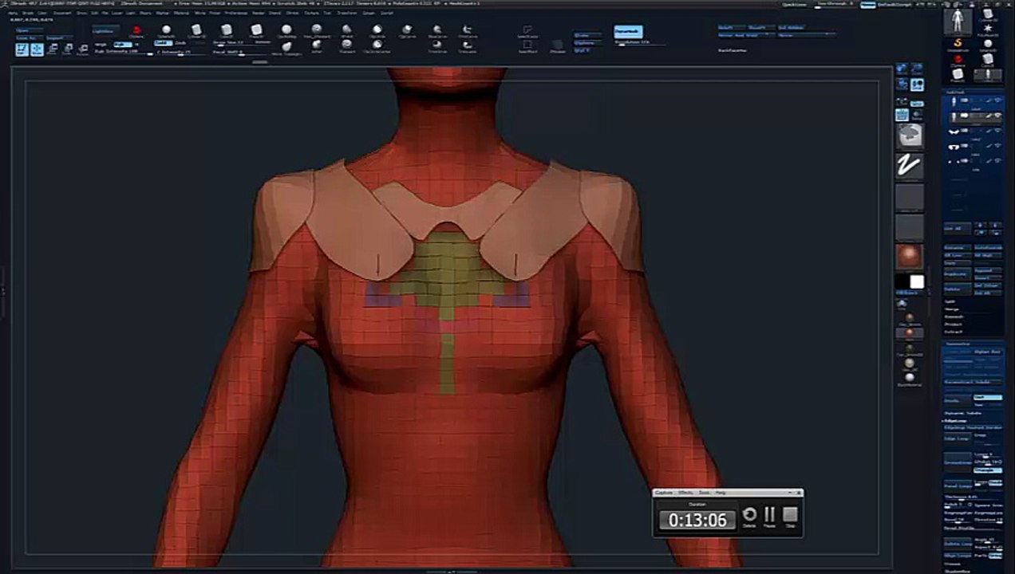Screen dimensions: 1015x574
Task: Choose the red sphere brush on the shelf
Action: point(136,31)
